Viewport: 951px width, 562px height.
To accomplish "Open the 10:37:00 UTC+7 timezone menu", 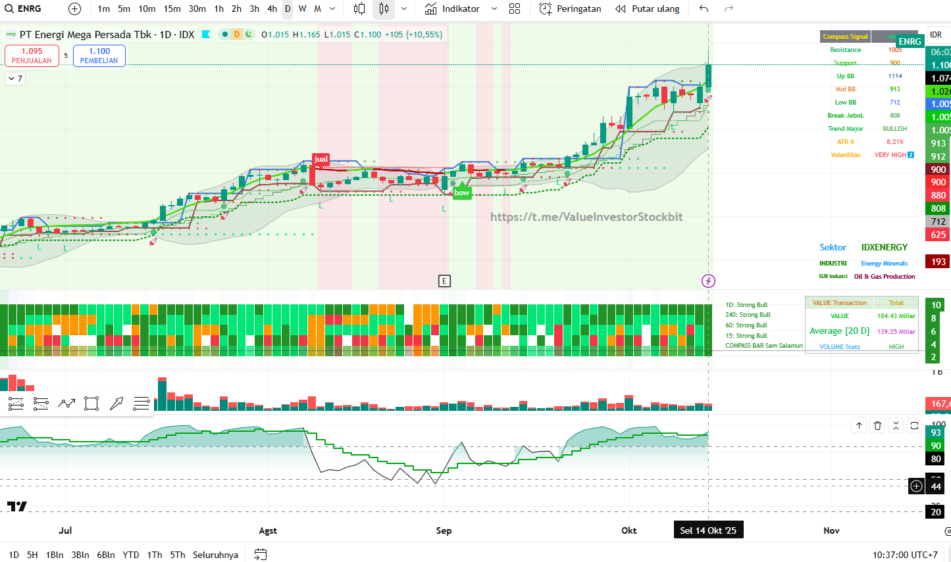I will [905, 555].
